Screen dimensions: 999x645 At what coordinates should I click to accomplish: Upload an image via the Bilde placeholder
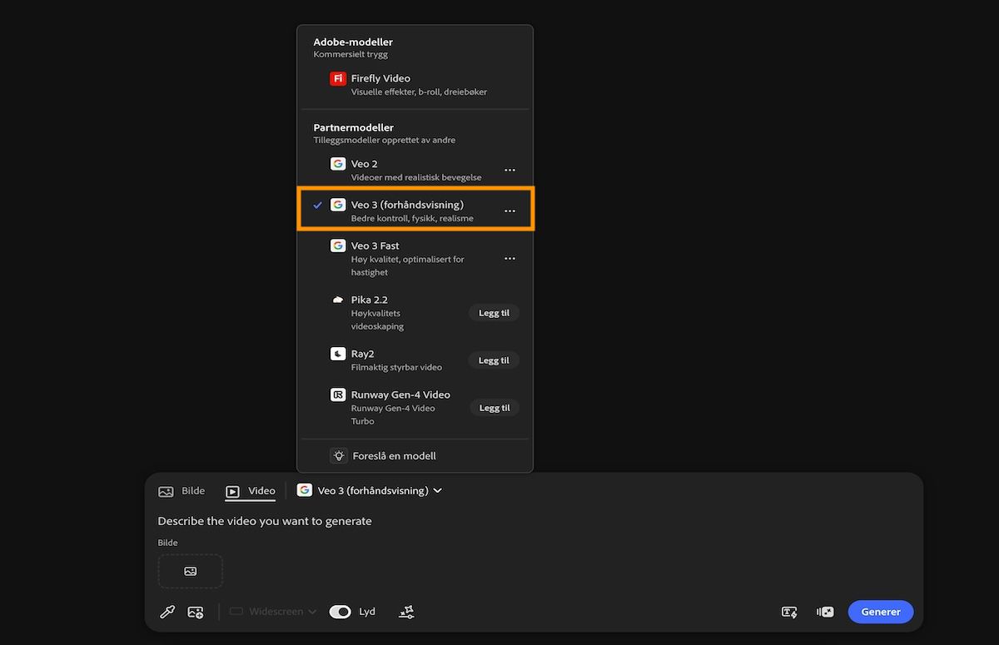(191, 571)
